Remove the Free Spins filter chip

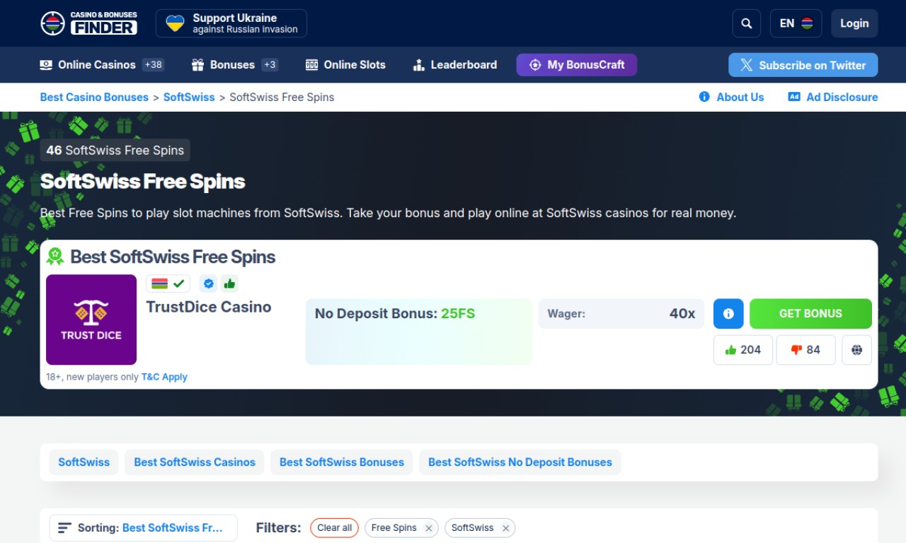[x=429, y=528]
